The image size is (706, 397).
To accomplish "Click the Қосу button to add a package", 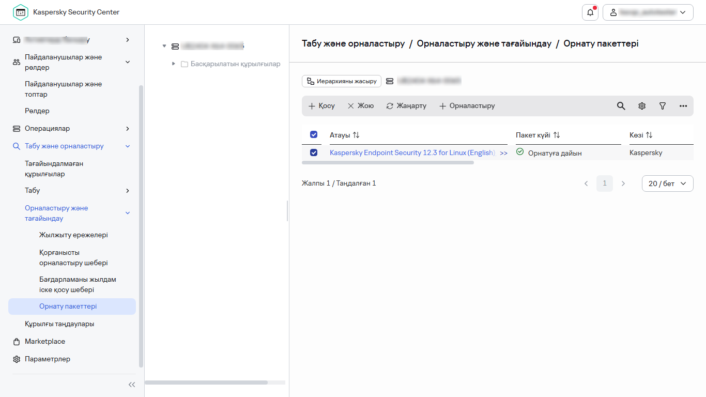I will 321,105.
